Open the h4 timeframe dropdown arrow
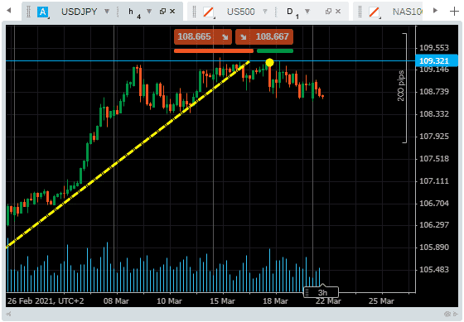Image resolution: width=464 pixels, height=322 pixels. click(149, 12)
